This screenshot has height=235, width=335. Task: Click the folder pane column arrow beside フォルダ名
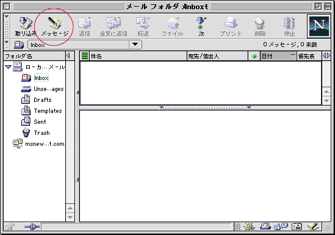tap(68, 56)
